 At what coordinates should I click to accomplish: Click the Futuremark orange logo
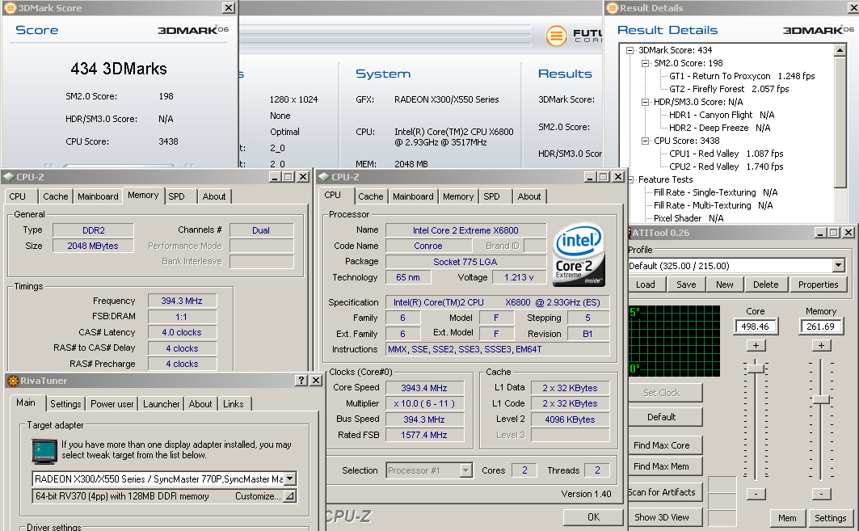click(557, 36)
